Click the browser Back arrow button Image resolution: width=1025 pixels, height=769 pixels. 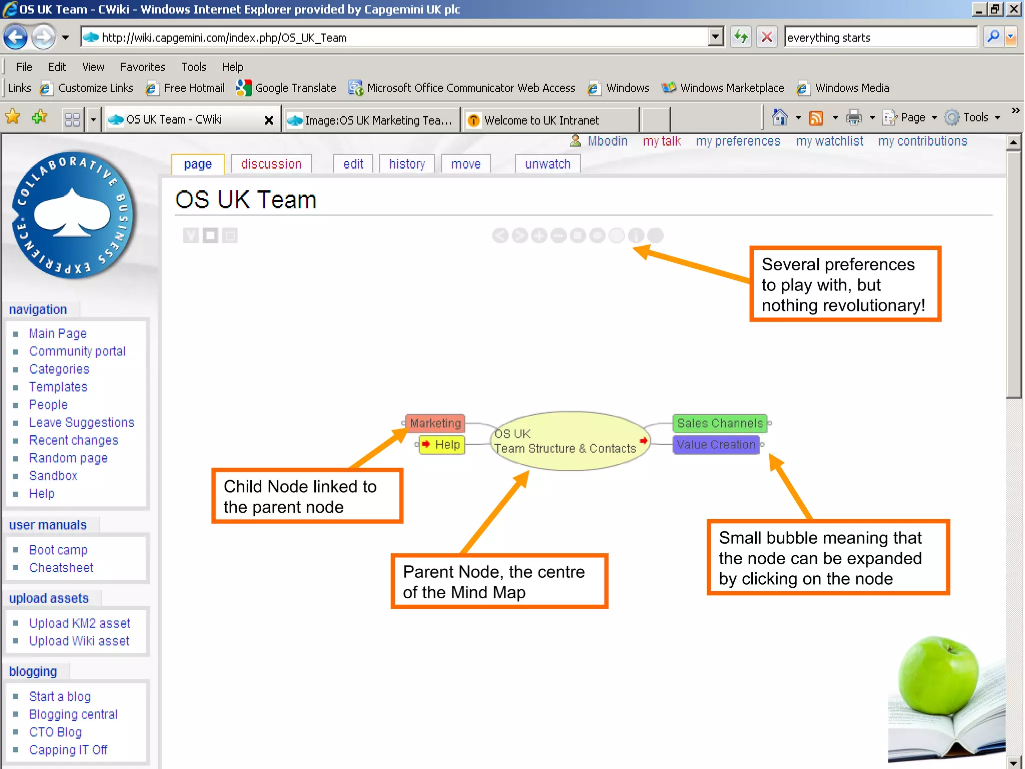coord(16,38)
